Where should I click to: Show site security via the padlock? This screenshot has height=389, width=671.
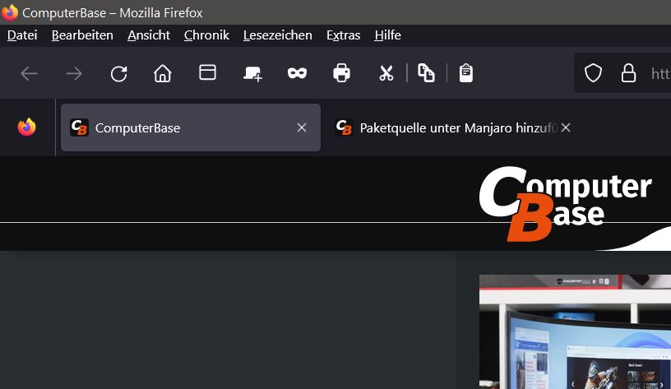(x=628, y=73)
